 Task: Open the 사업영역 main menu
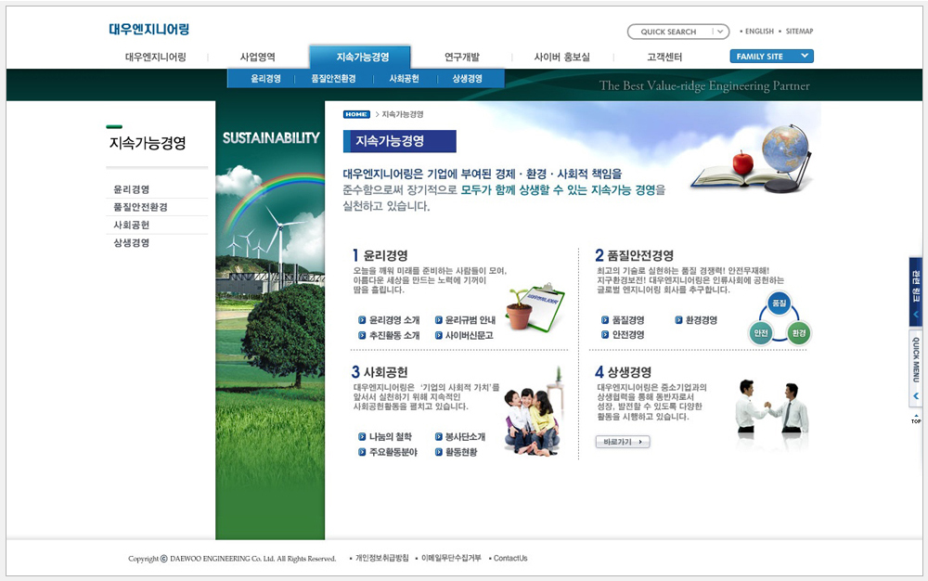coord(257,57)
